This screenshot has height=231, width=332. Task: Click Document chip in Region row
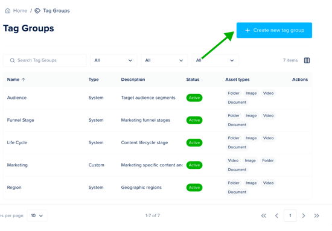tap(237, 192)
